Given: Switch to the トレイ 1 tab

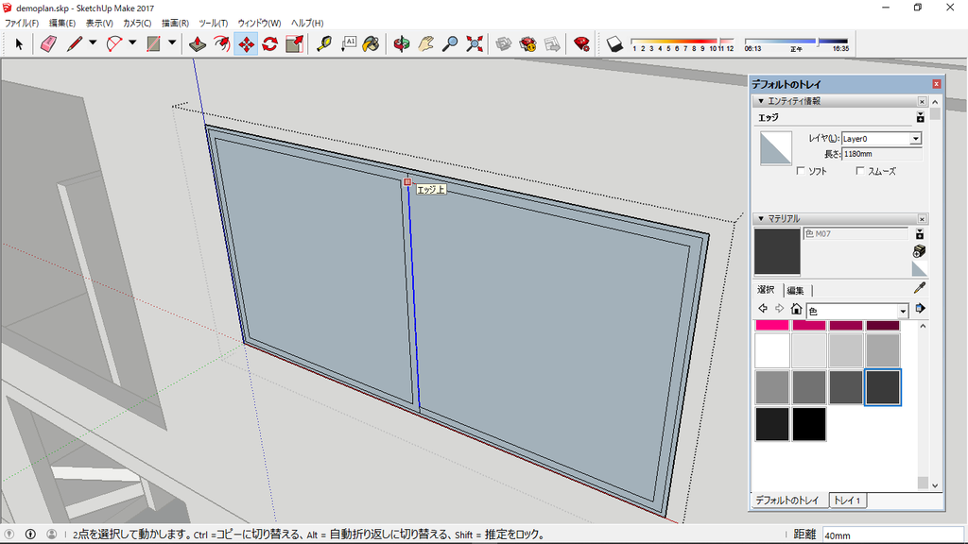Looking at the screenshot, I should pos(847,501).
